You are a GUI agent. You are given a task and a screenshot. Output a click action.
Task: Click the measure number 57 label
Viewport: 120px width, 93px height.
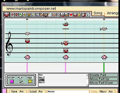[x=65, y=19]
